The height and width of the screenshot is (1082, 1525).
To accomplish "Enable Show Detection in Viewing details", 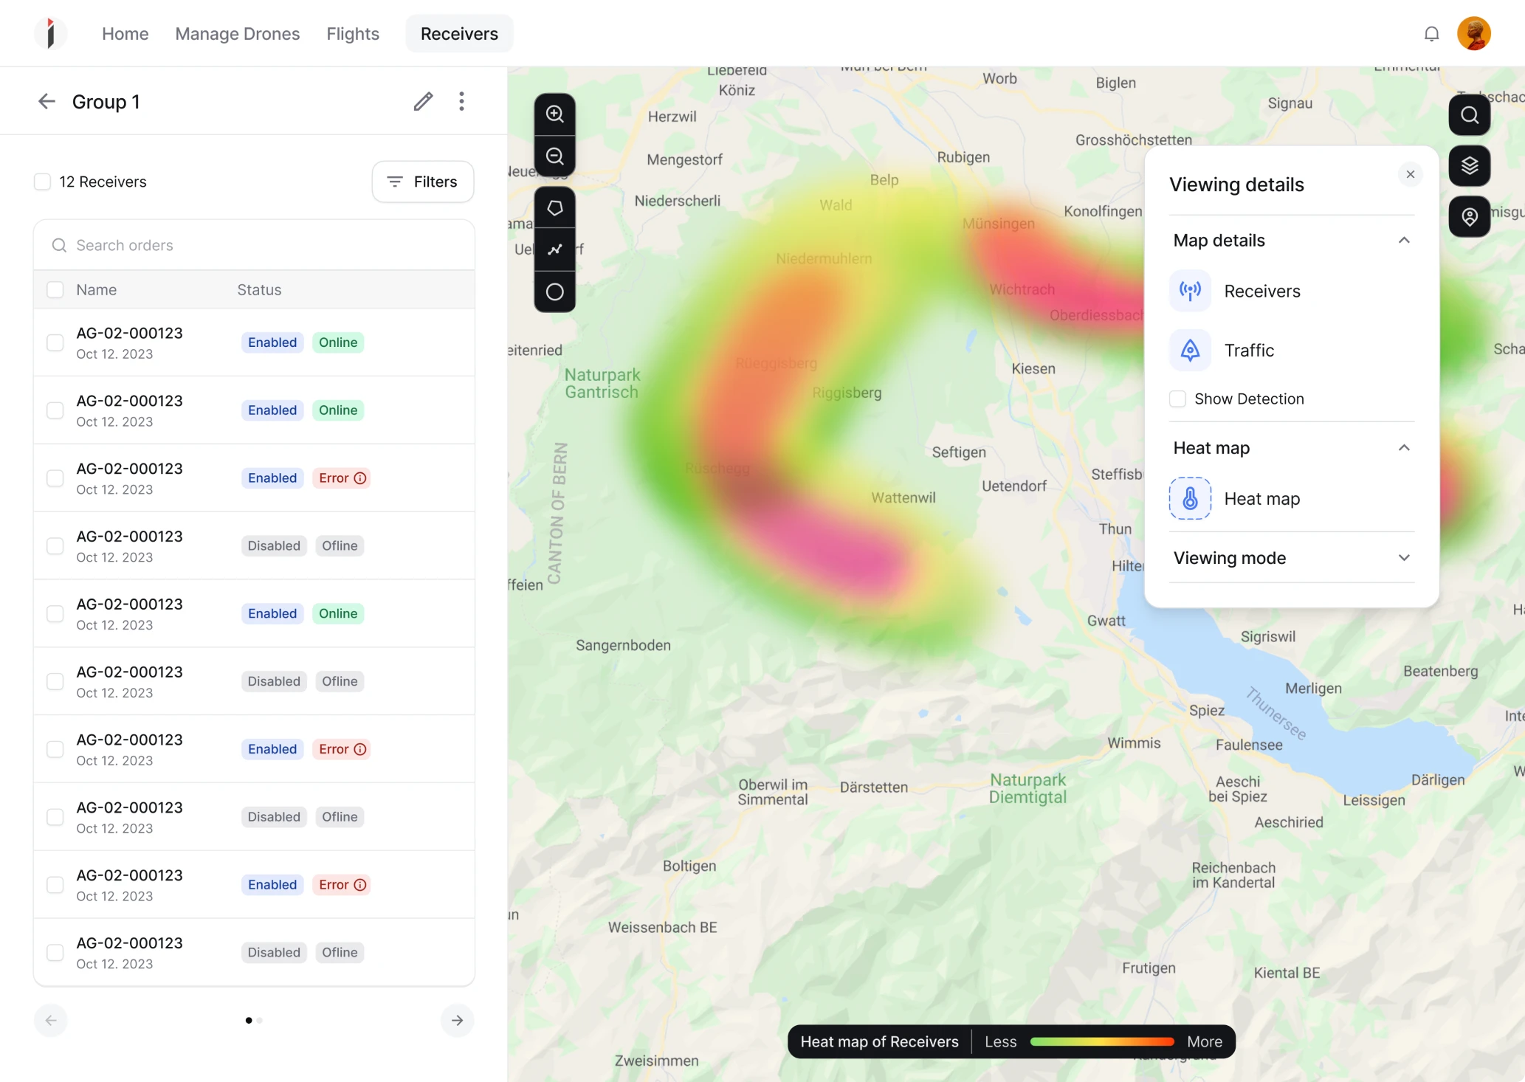I will 1178,399.
